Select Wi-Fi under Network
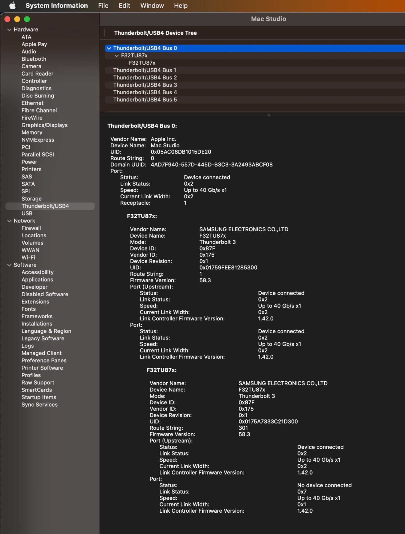Viewport: 405px width, 534px height. coord(28,257)
